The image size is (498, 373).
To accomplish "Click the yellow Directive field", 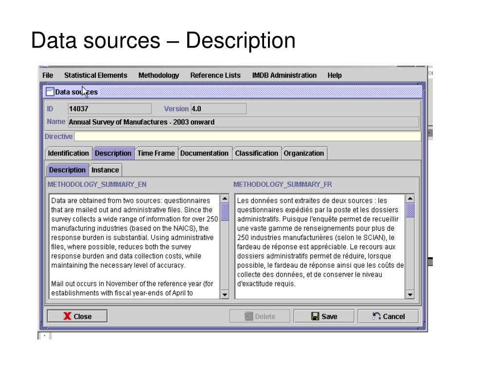I will [248, 136].
